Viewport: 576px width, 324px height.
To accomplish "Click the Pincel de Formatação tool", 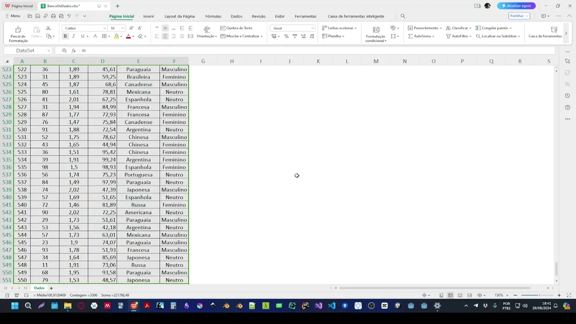I will (18, 34).
